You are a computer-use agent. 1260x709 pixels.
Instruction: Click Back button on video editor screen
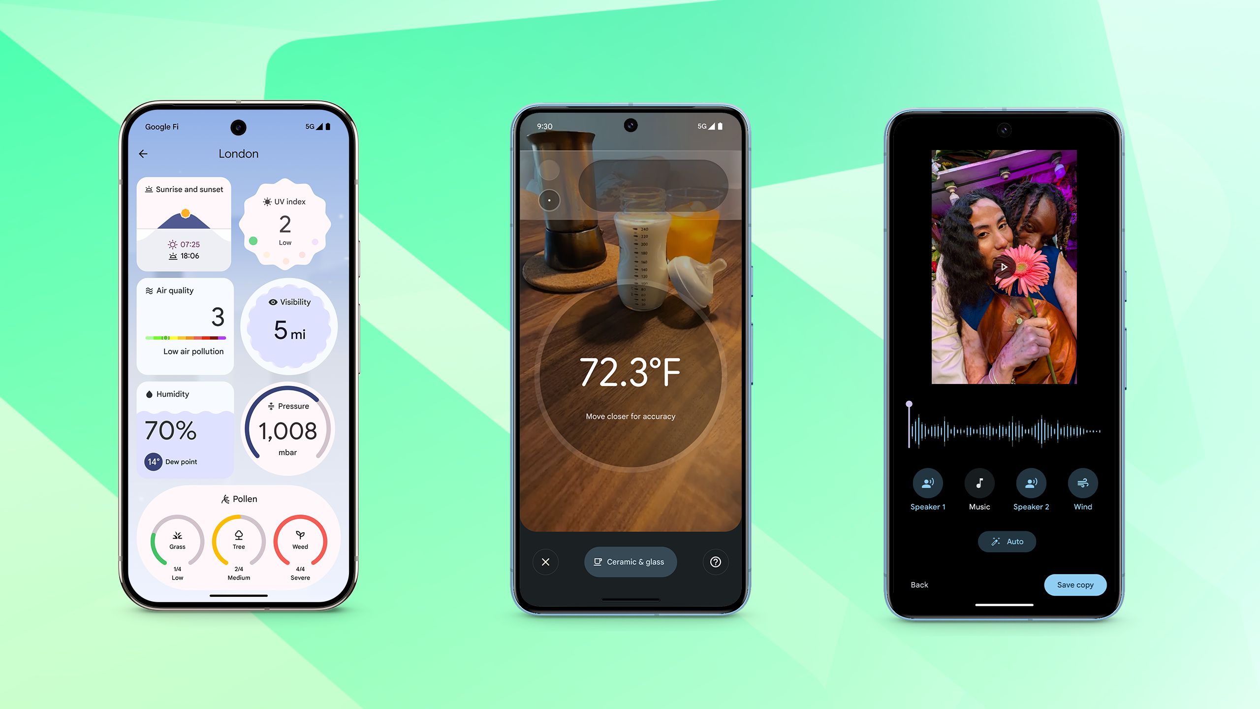pos(919,584)
